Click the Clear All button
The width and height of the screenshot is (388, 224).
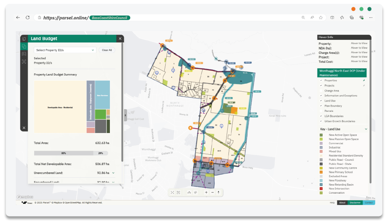tap(107, 50)
